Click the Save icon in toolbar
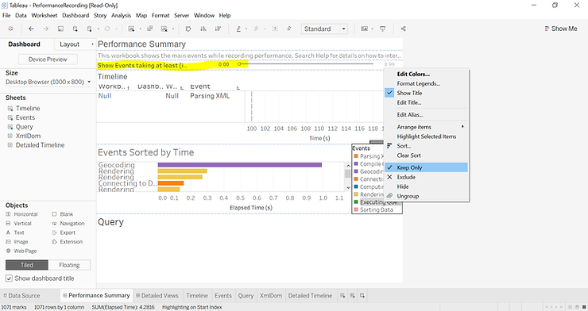The width and height of the screenshot is (588, 311). point(60,29)
